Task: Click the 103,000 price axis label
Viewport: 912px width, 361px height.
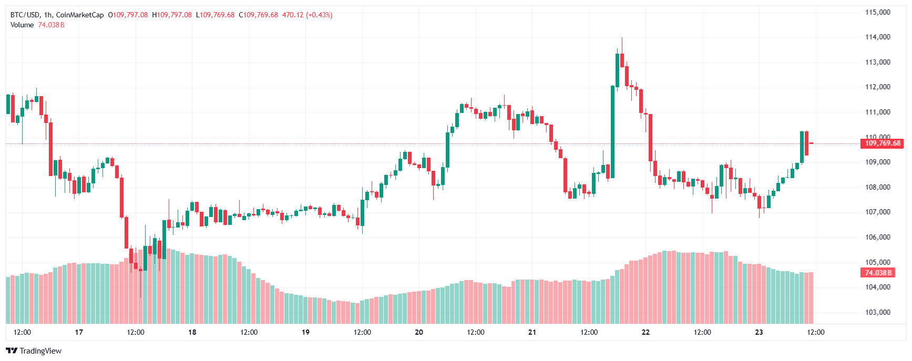Action: 878,312
